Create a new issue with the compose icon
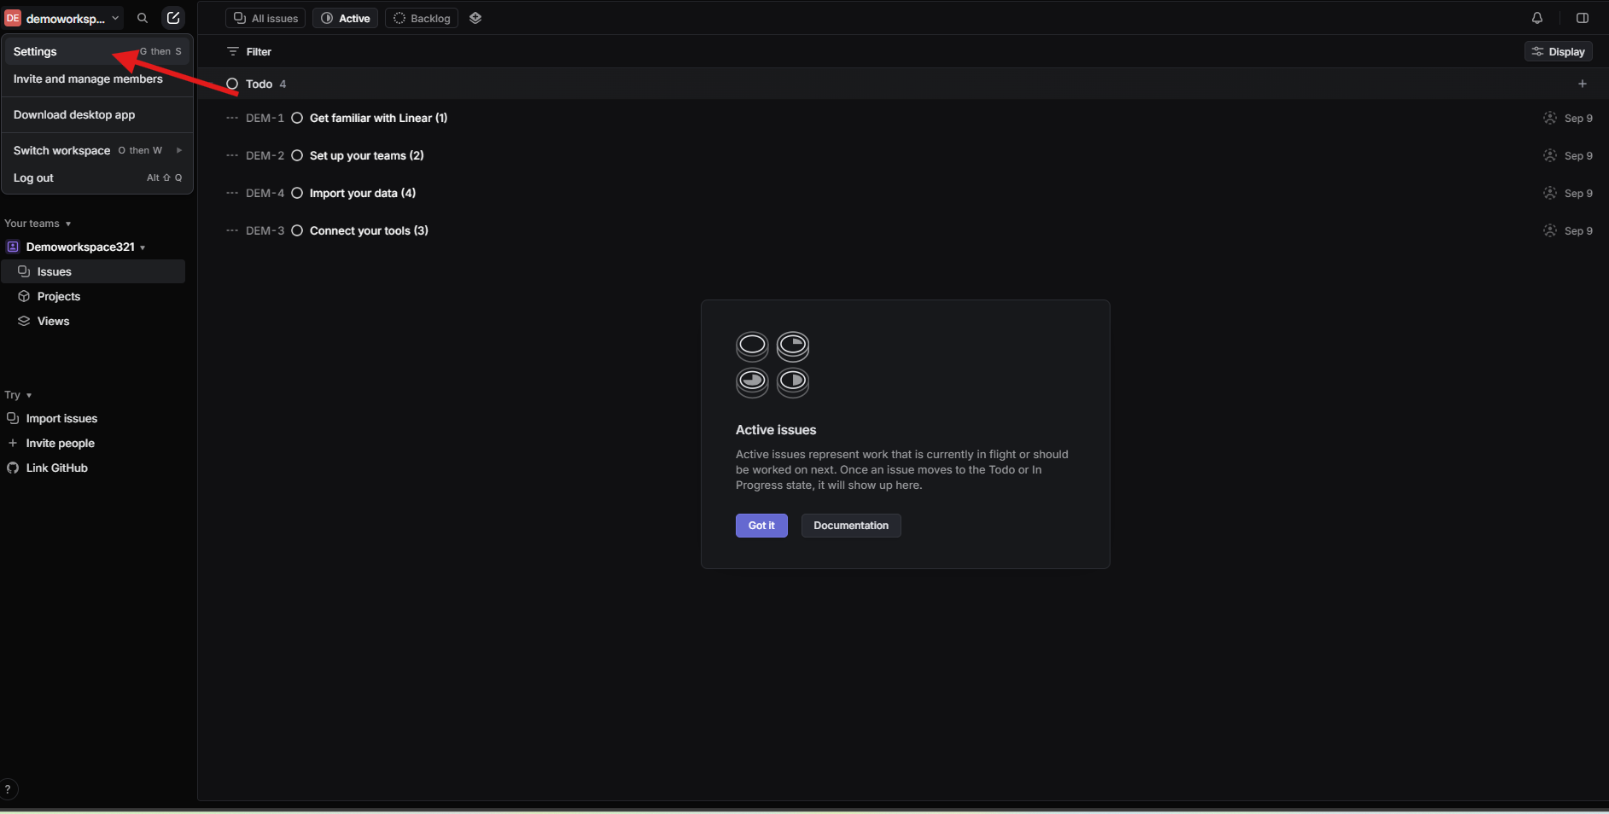This screenshot has width=1609, height=814. click(173, 18)
